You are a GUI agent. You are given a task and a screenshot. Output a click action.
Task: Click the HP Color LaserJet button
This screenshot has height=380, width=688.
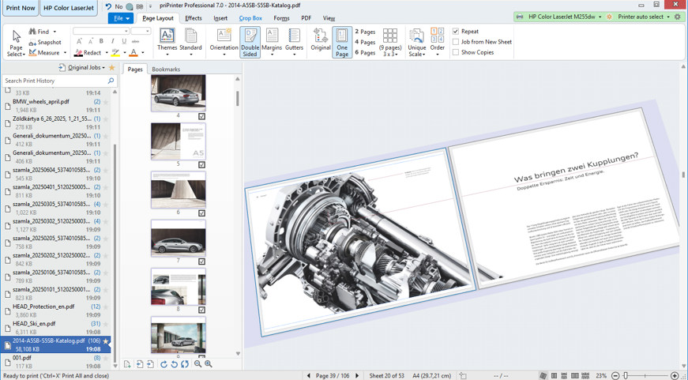(68, 8)
